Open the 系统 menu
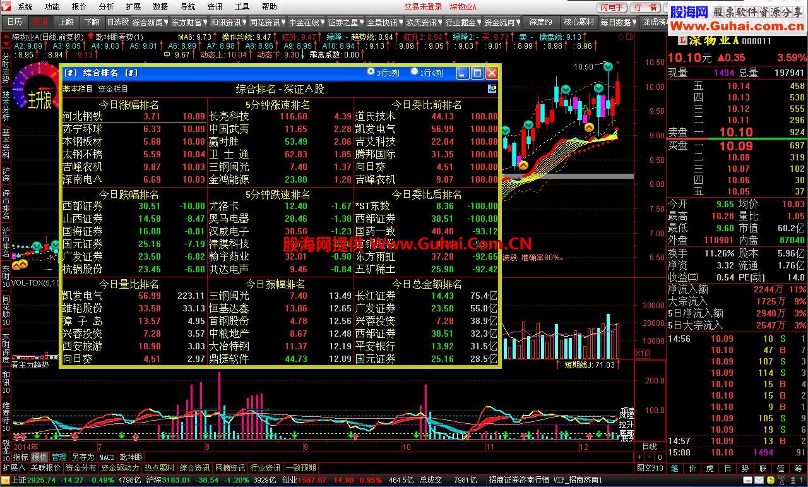 [x=25, y=7]
